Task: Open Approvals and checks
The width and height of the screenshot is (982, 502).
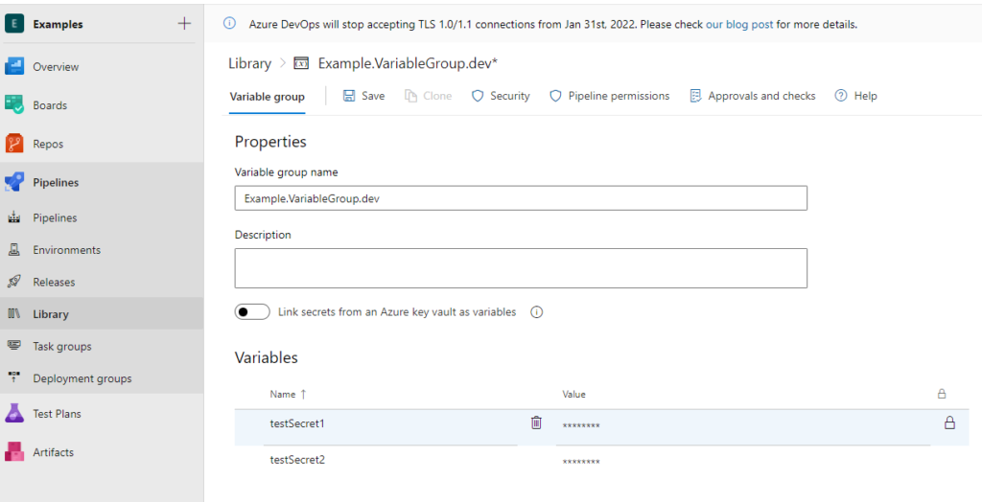Action: (x=752, y=96)
